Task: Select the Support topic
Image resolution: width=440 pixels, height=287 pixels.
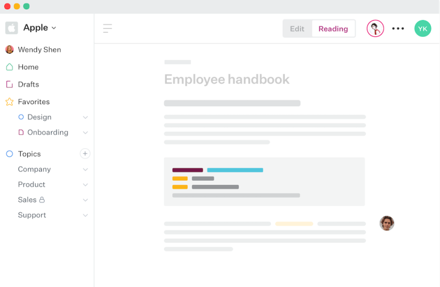Action: (32, 215)
